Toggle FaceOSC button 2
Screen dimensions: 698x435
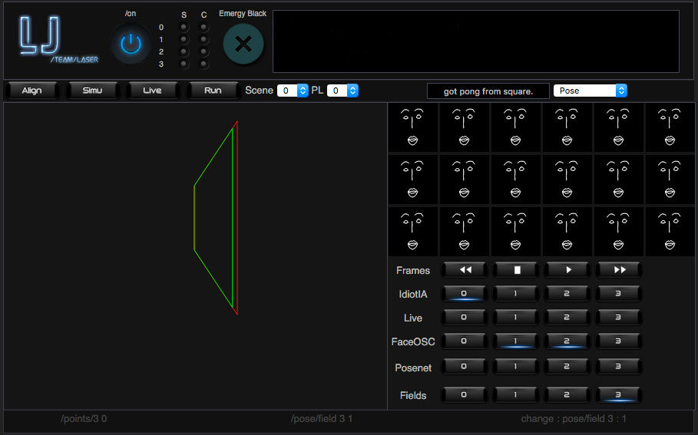pos(567,341)
